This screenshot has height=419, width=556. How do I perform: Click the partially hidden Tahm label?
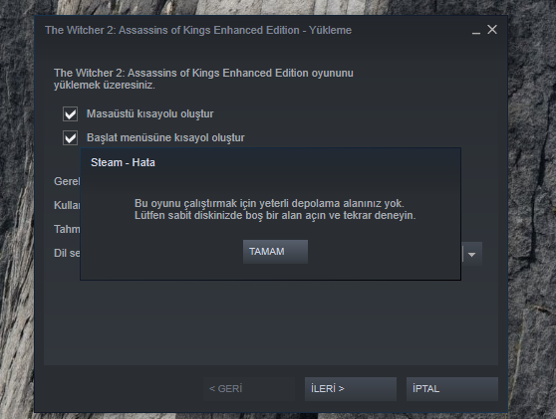coord(67,229)
